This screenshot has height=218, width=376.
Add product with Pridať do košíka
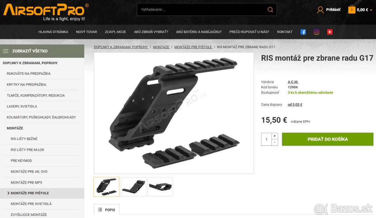click(328, 139)
